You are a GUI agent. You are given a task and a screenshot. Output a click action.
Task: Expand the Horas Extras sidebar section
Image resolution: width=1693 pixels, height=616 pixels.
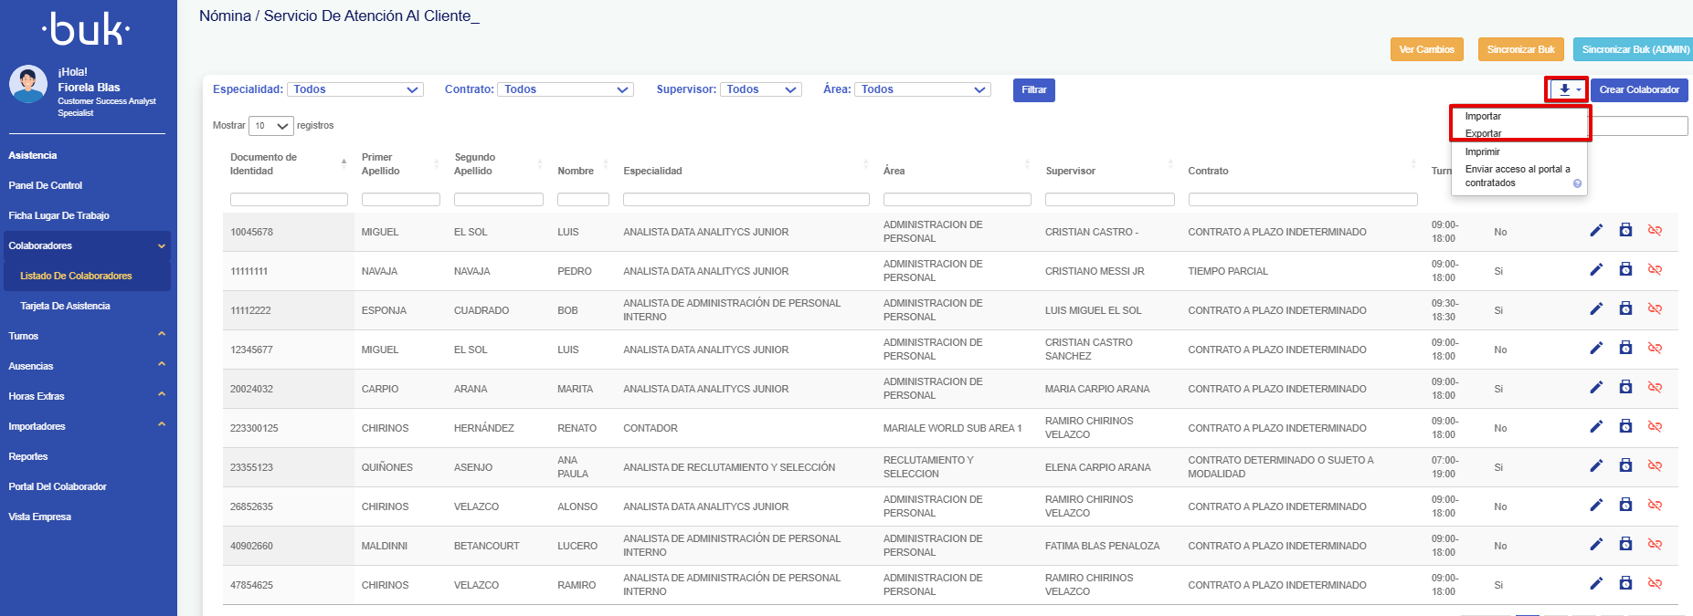tap(87, 396)
